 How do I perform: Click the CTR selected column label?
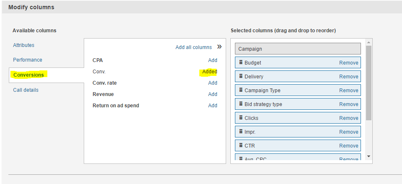pyautogui.click(x=250, y=146)
